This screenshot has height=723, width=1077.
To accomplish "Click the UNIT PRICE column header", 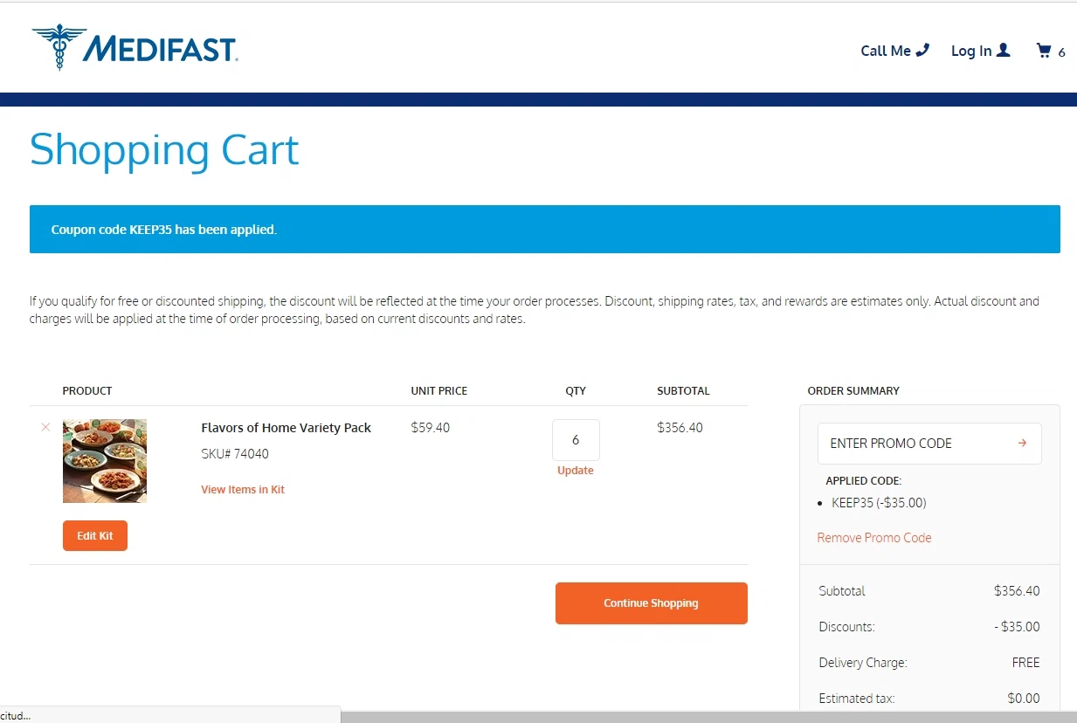I will pyautogui.click(x=439, y=391).
